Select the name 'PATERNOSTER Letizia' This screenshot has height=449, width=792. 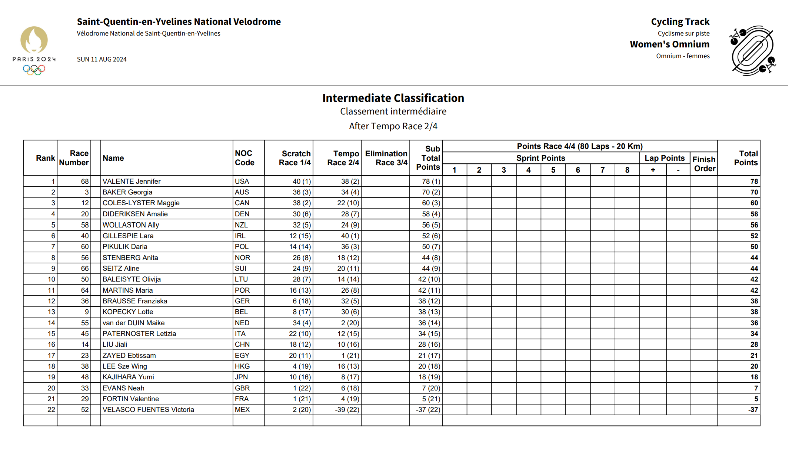(x=139, y=334)
